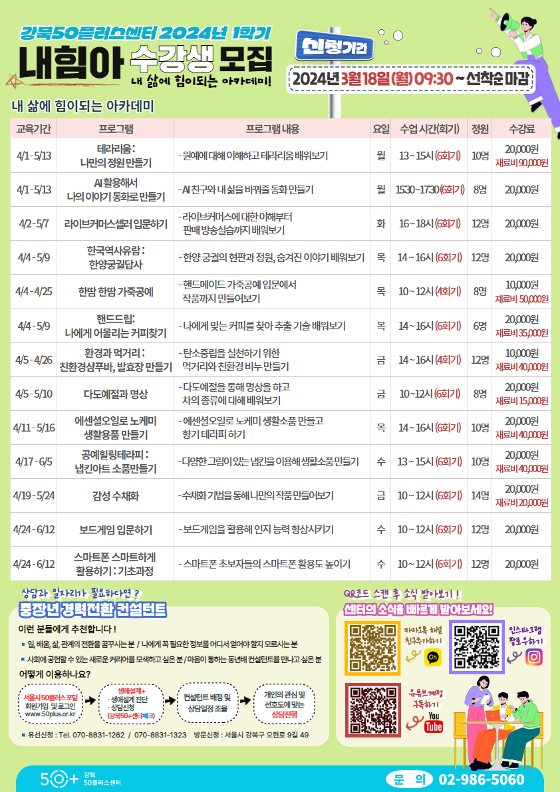Click the 보드게임 입문하기 program name
The image size is (560, 792).
click(x=116, y=530)
